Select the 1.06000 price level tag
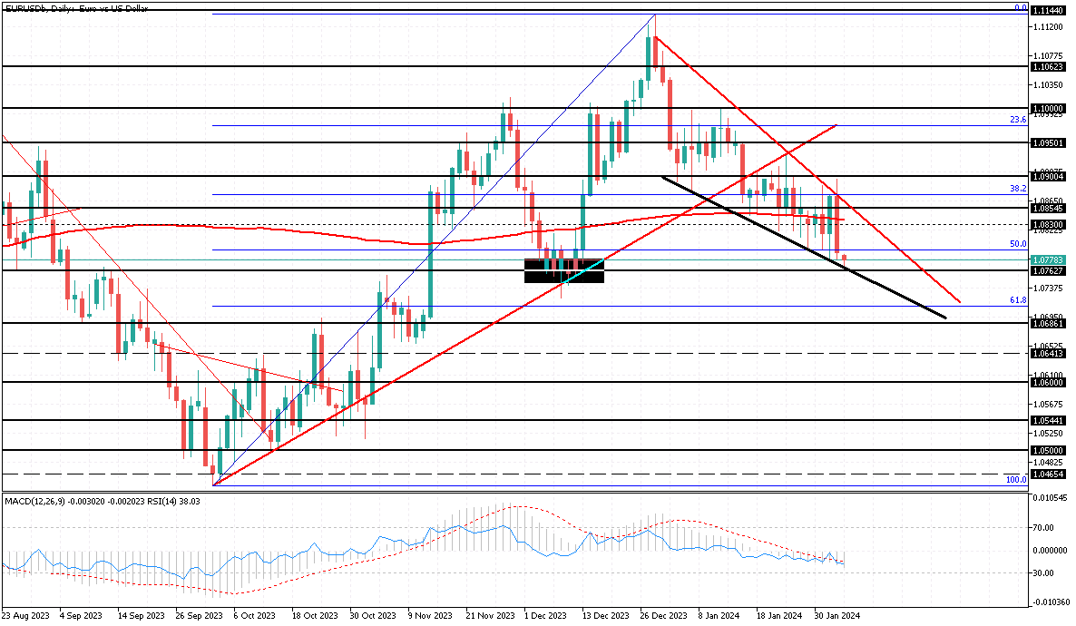The image size is (1076, 626). click(x=1049, y=382)
